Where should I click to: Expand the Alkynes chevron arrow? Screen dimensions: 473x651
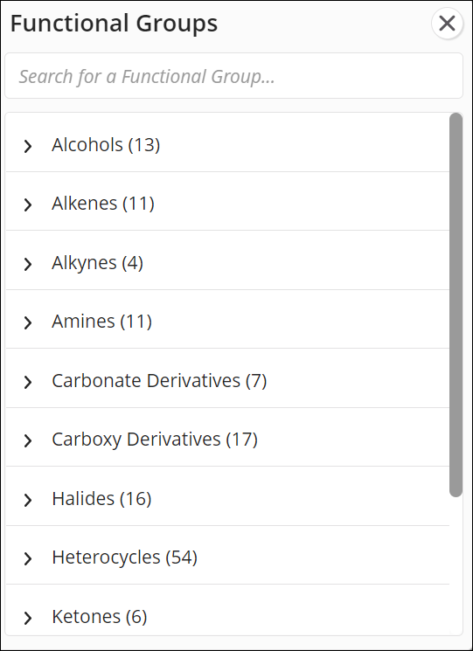tap(28, 264)
